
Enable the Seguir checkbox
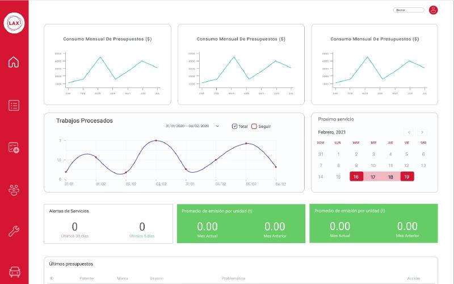[x=254, y=126]
